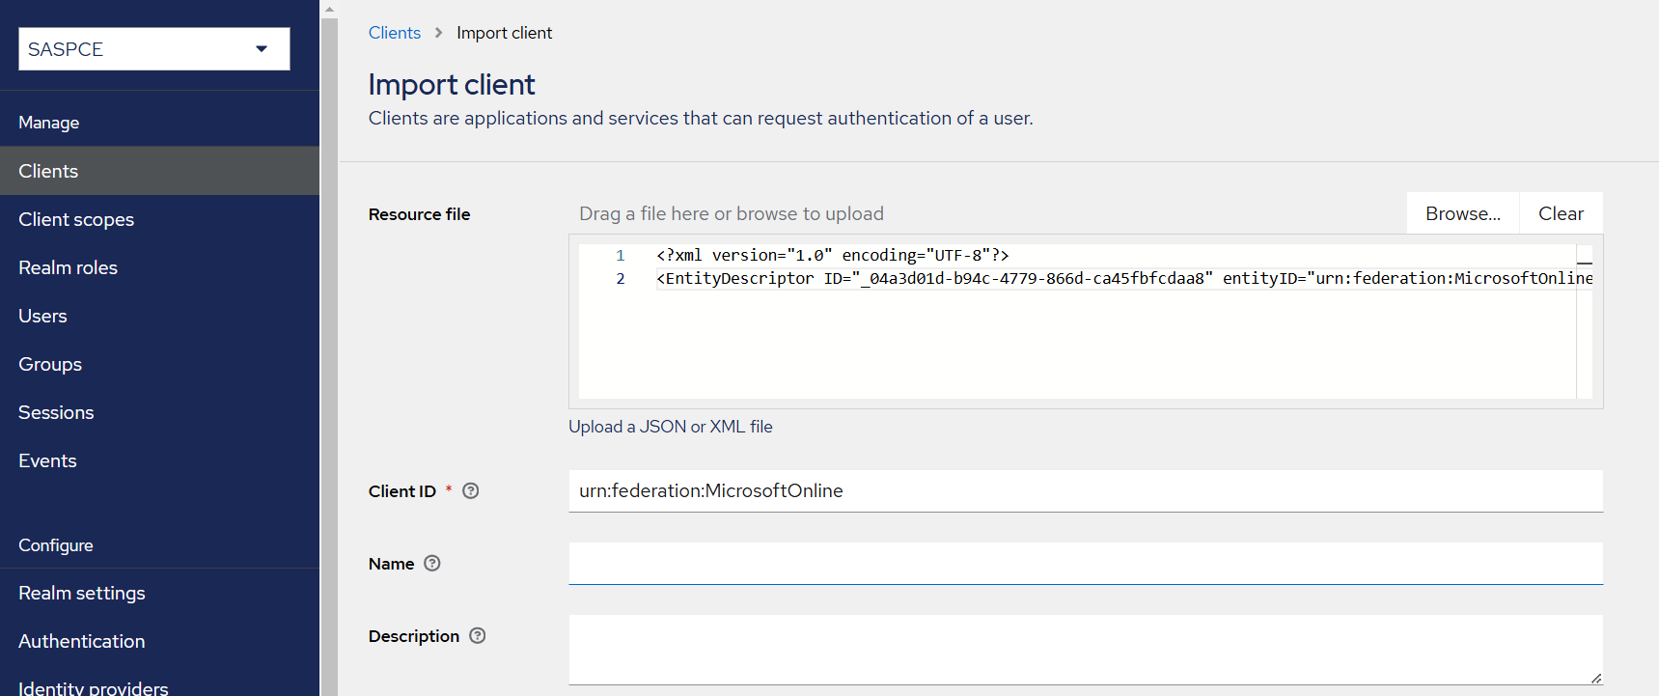Go to Realm roles page

click(68, 267)
